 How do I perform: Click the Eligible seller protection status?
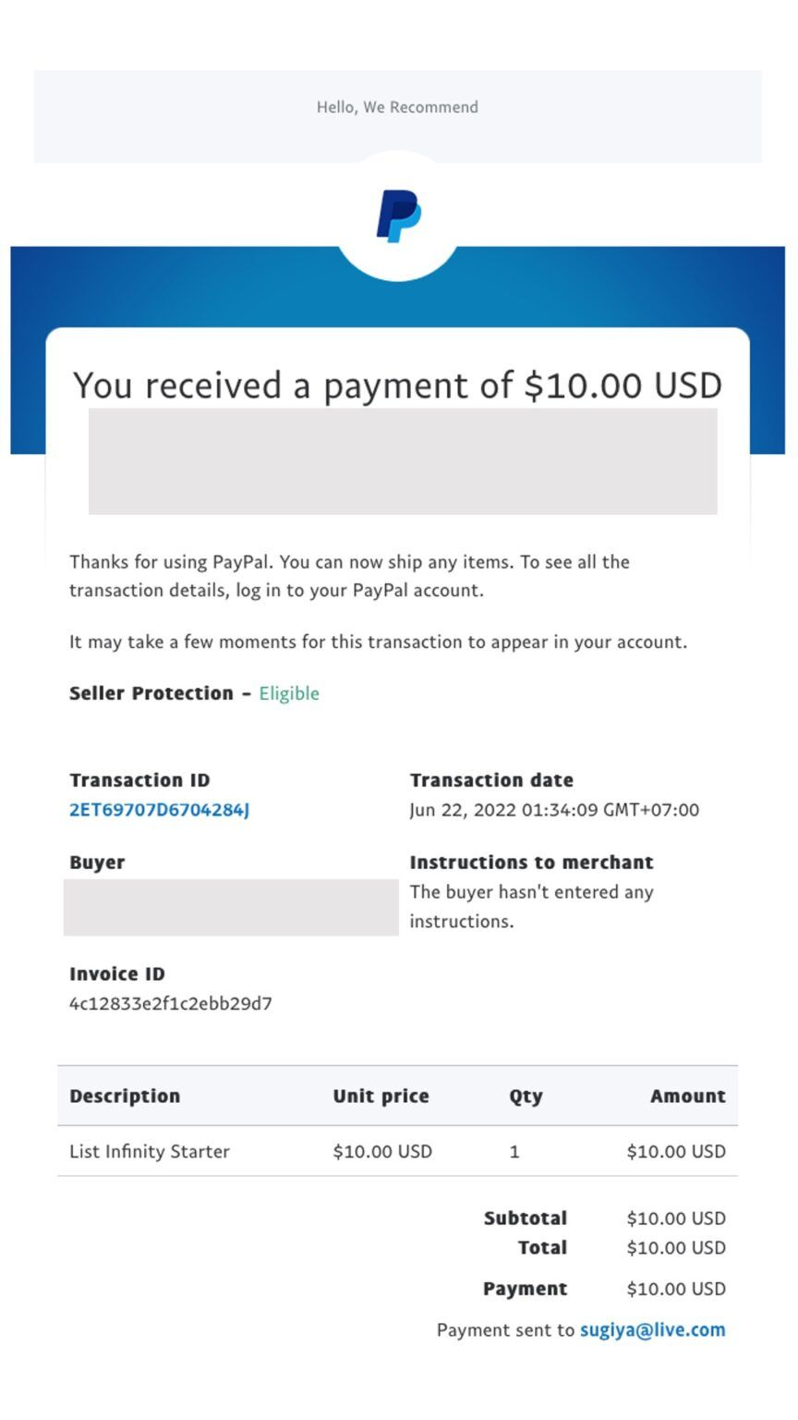pyautogui.click(x=289, y=693)
